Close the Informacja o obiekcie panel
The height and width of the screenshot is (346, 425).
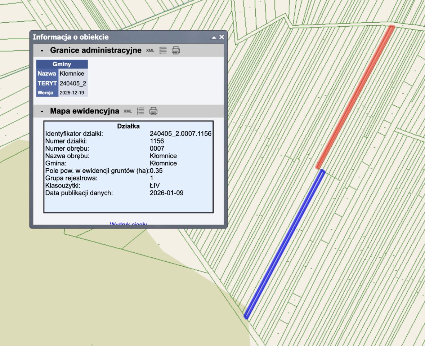(222, 37)
